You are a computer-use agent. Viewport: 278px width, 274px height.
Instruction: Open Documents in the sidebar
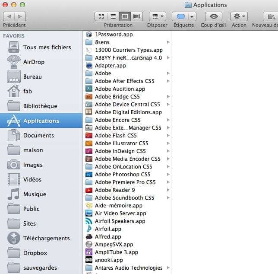41,135
